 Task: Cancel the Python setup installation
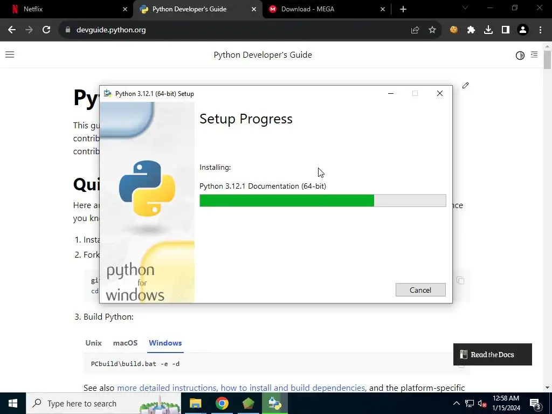click(x=420, y=289)
